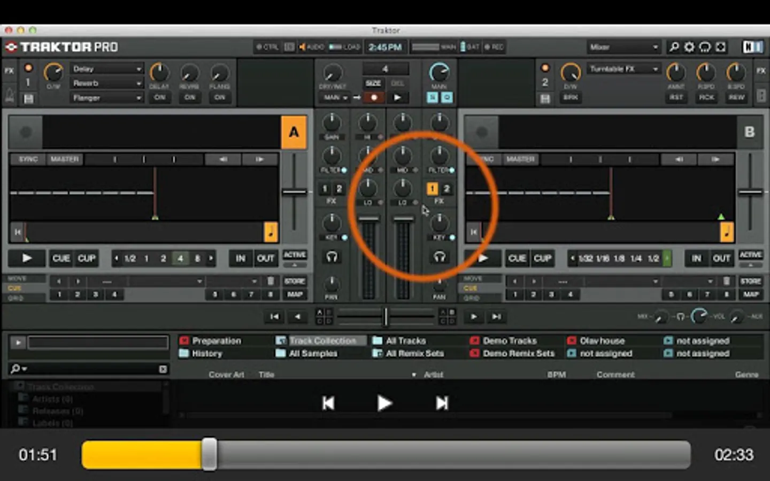Click the Native Instruments logo
Image resolution: width=770 pixels, height=481 pixels.
(x=753, y=47)
